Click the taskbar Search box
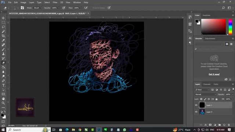The image size is (235, 132). pos(29,129)
